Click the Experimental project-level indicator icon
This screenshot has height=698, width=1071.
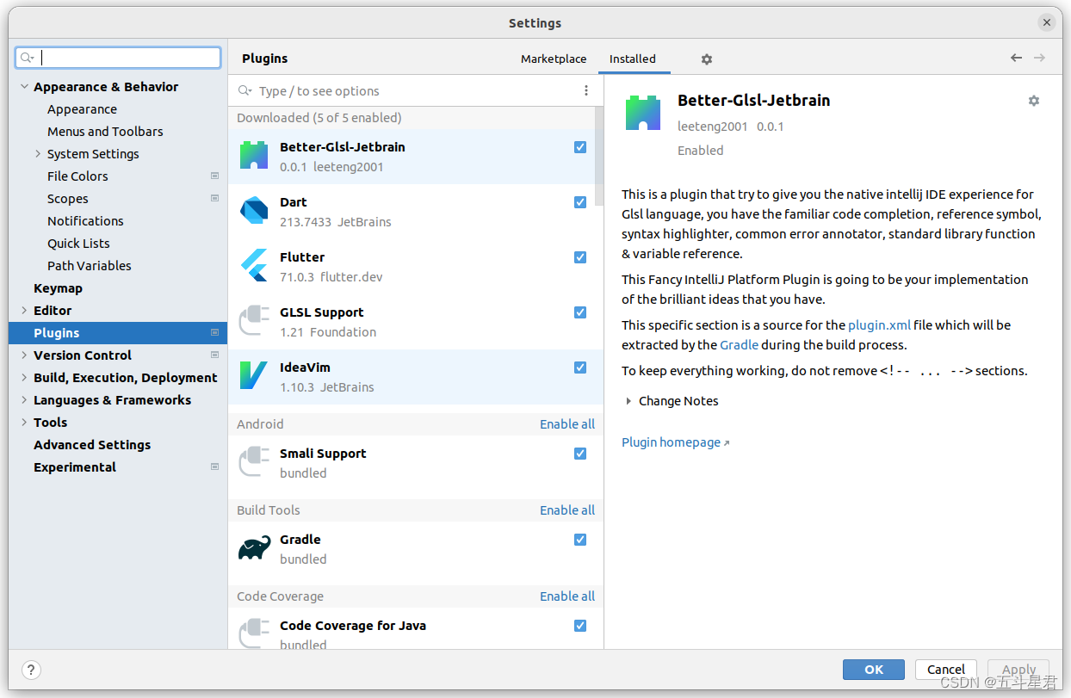(215, 466)
